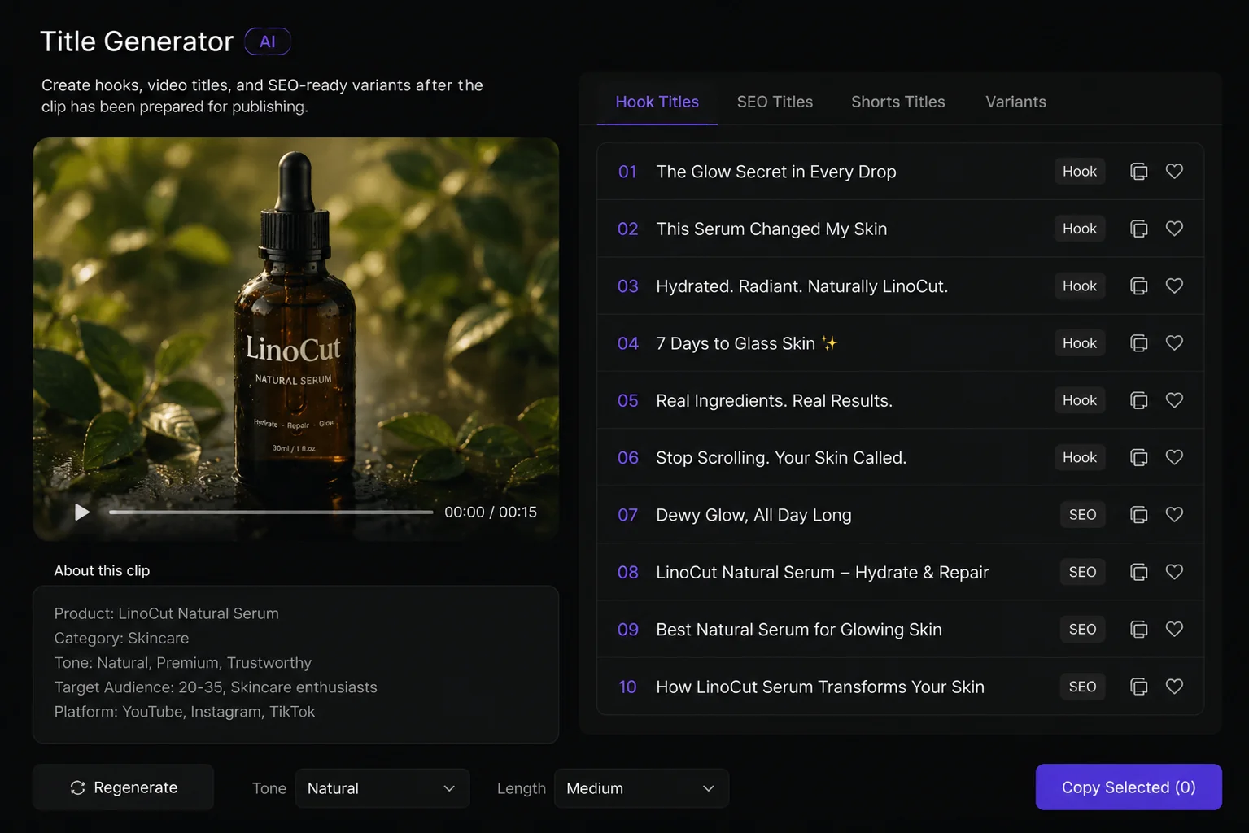The width and height of the screenshot is (1249, 833).
Task: Open the Shorts Titles tab
Action: 898,102
